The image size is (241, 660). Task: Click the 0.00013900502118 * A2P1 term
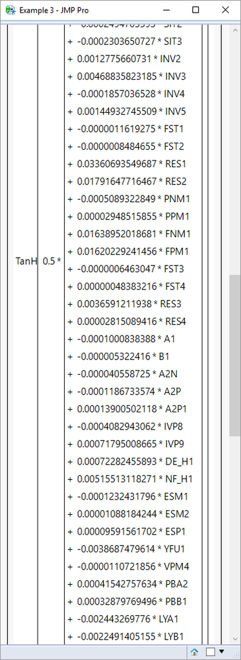pos(132,409)
